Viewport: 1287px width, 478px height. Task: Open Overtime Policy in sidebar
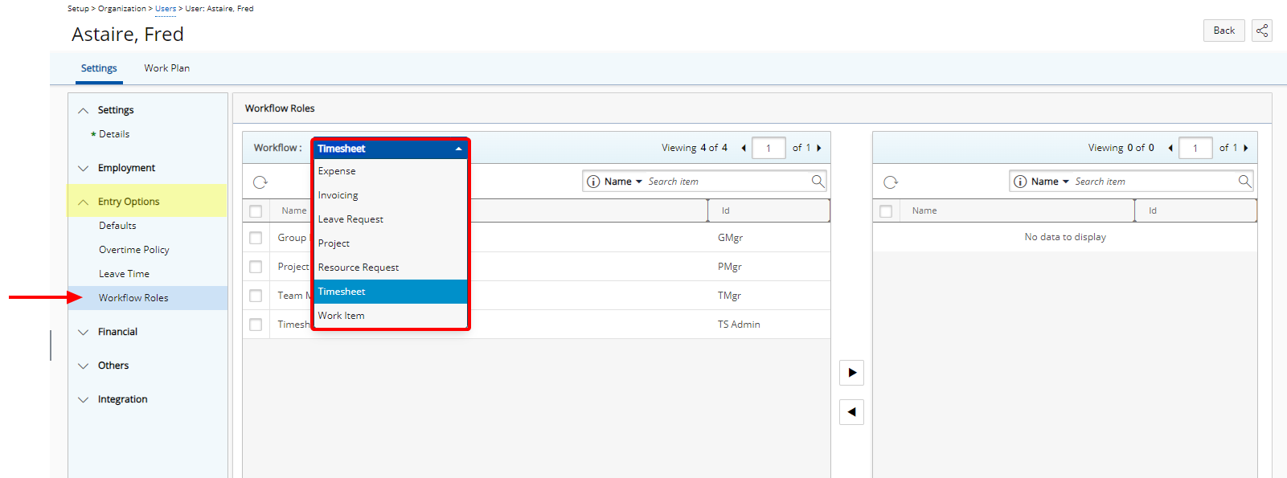pyautogui.click(x=134, y=250)
